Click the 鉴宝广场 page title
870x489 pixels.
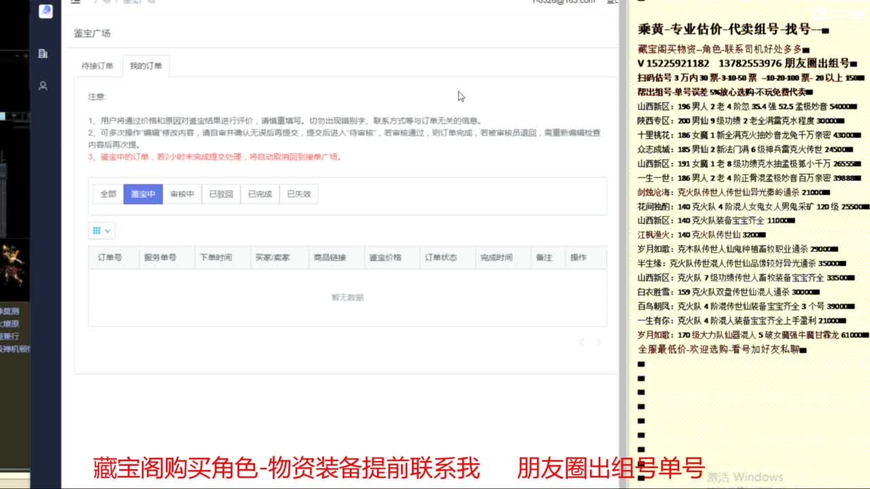pos(92,33)
